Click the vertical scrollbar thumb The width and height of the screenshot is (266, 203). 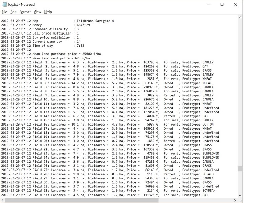(x=240, y=168)
